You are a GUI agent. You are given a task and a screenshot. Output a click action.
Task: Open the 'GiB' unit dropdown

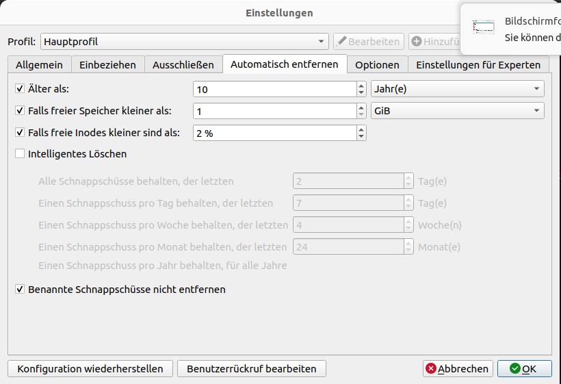coord(457,111)
